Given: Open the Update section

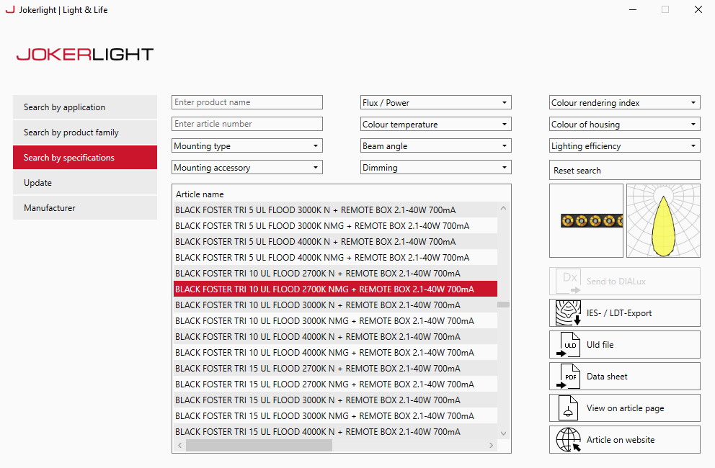Looking at the screenshot, I should click(85, 183).
